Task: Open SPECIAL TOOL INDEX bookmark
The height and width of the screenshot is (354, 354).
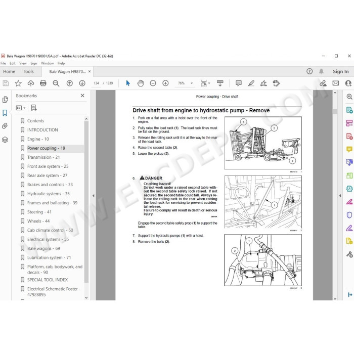Action: point(48,280)
